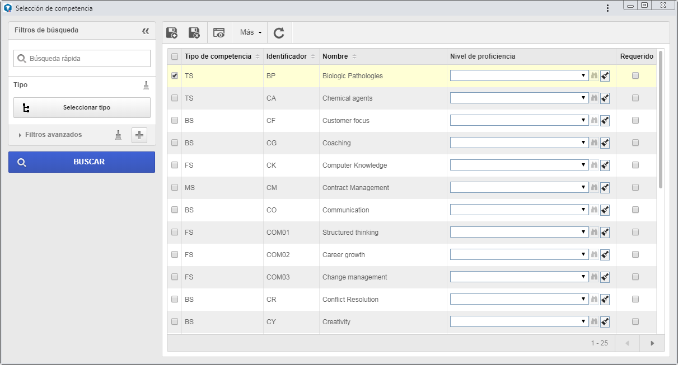Expand the Filtros avanzados section
The image size is (678, 365).
[50, 135]
